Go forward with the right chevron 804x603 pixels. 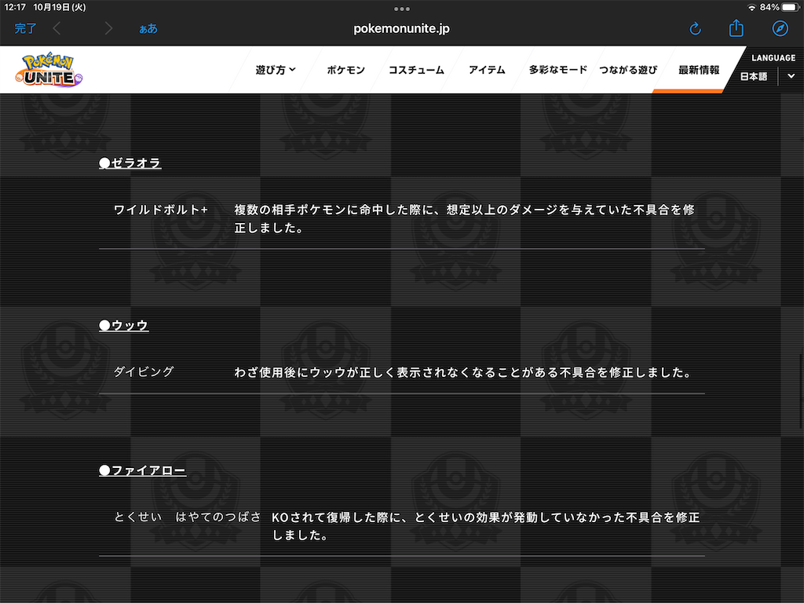tap(108, 28)
